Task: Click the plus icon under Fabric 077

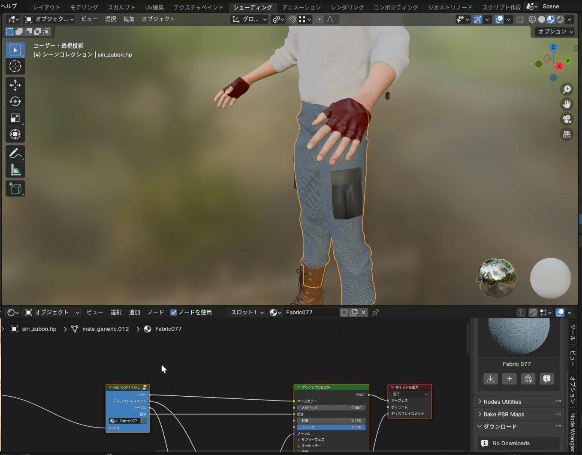Action: tap(510, 379)
